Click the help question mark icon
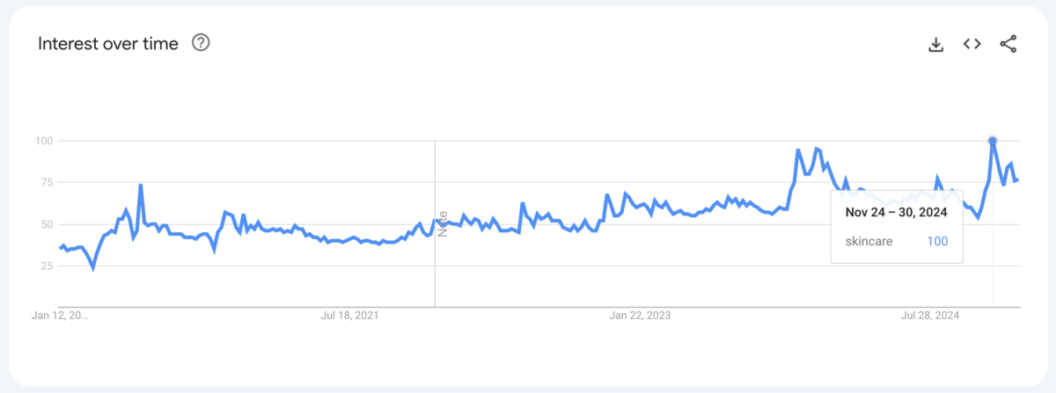The width and height of the screenshot is (1056, 393). tap(201, 43)
